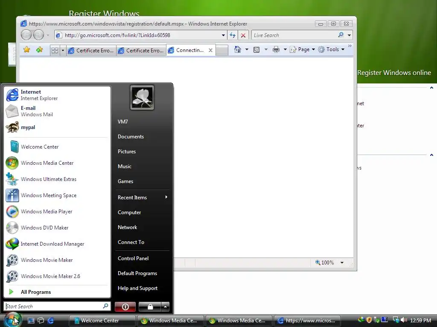Open the Favorites Center star
The width and height of the screenshot is (437, 327).
pyautogui.click(x=27, y=50)
